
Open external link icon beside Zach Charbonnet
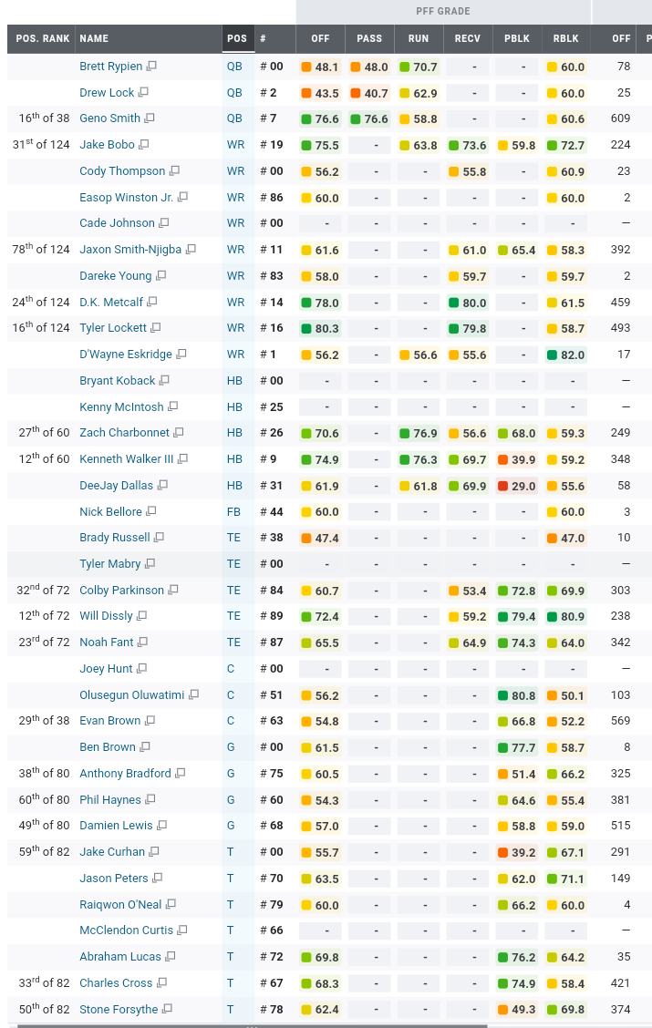pyautogui.click(x=179, y=433)
